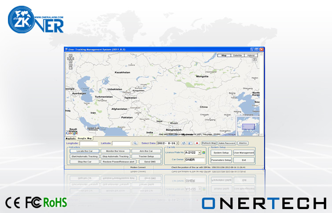Zoom out the map with minus button

coord(70,68)
